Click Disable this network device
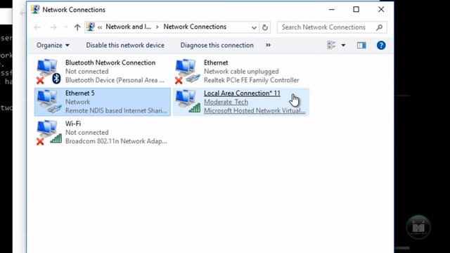 [x=125, y=45]
